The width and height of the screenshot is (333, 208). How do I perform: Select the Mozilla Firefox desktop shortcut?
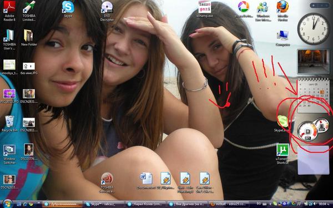[x=282, y=11]
